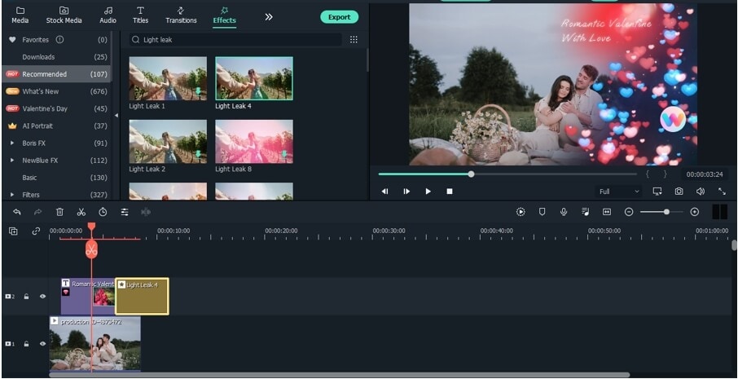Viewport: 738px width, 379px height.
Task: Lock video track 1
Action: coord(26,344)
